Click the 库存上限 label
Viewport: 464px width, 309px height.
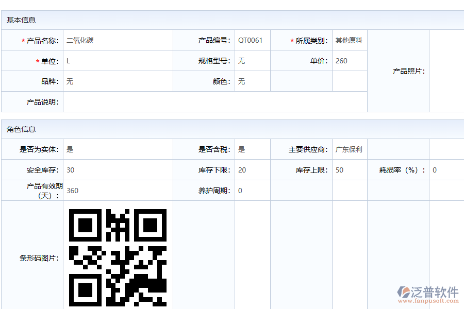coord(311,170)
